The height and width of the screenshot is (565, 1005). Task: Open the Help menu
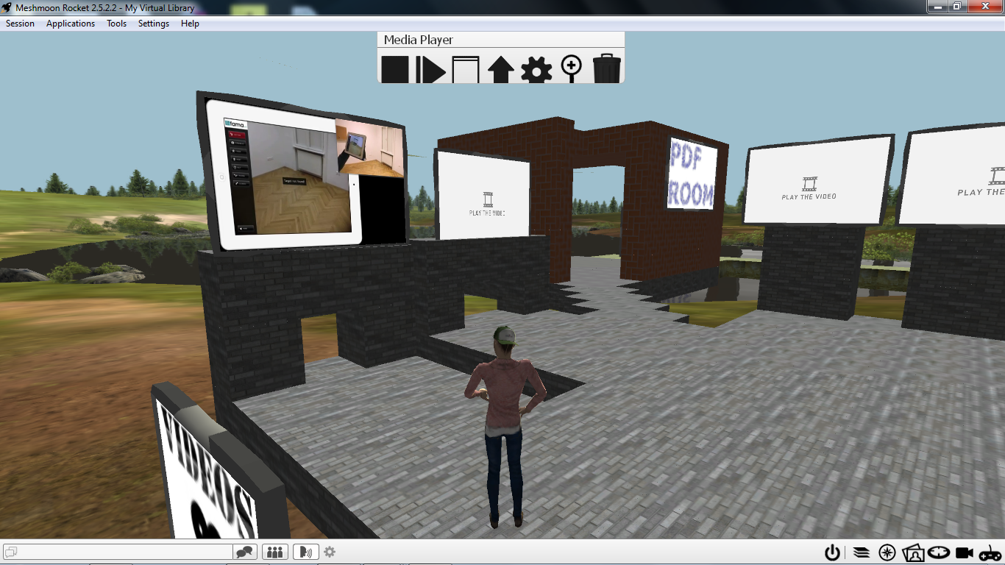pyautogui.click(x=190, y=24)
